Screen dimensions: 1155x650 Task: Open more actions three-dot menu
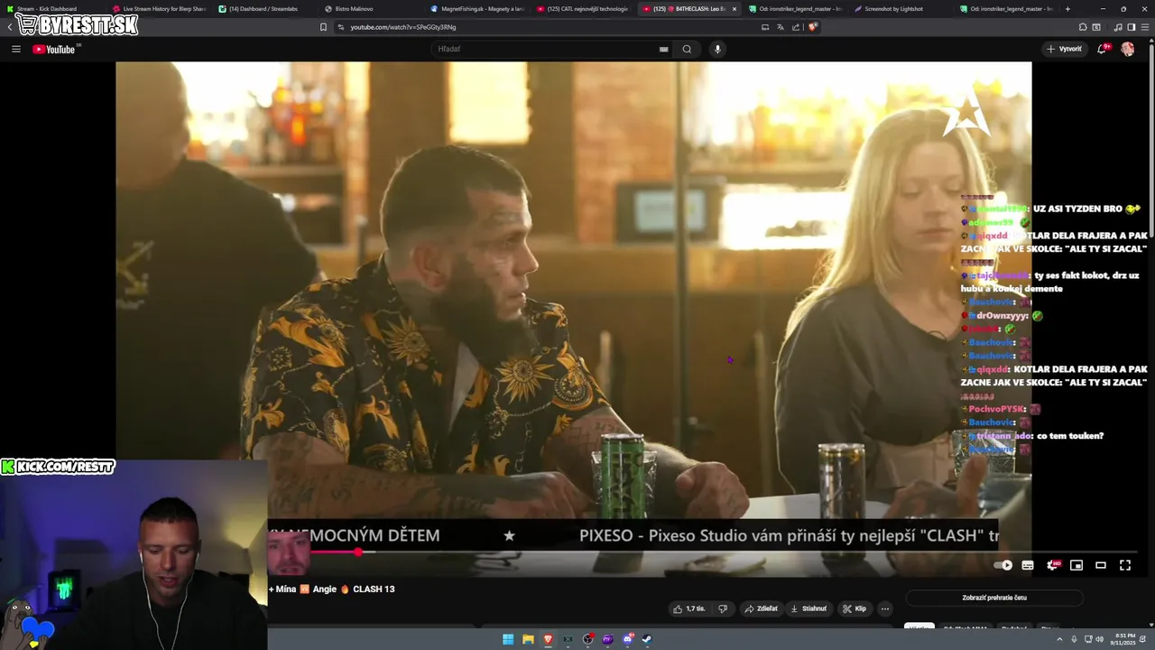[x=885, y=608]
